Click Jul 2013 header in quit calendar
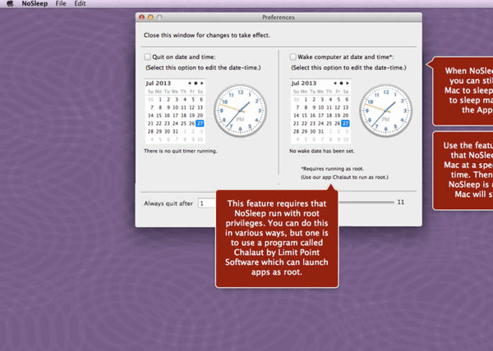The height and width of the screenshot is (351, 493). [158, 83]
